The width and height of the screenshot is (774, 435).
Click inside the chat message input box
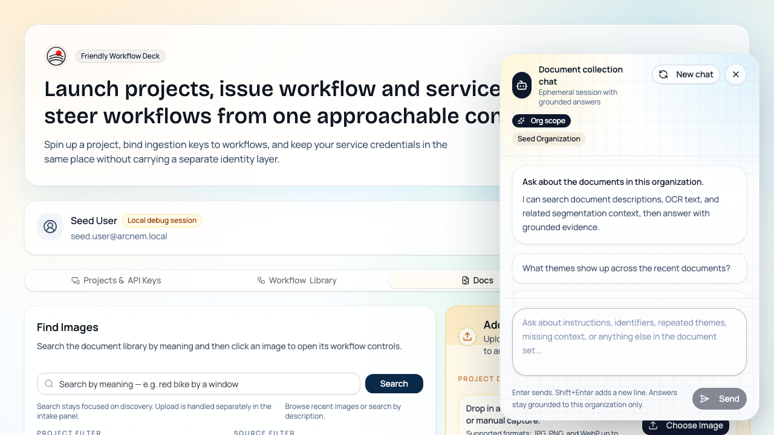(629, 342)
